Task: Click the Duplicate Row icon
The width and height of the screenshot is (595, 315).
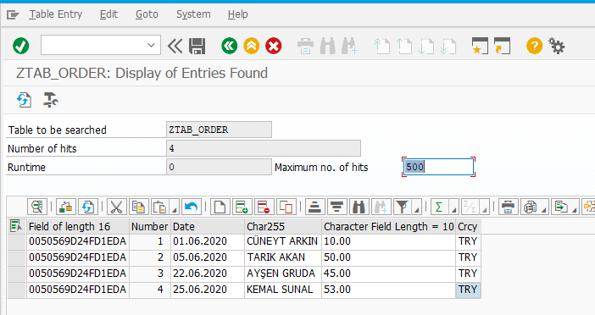Action: tap(286, 207)
